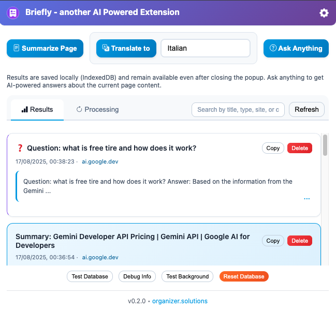
Task: Click the orange Reset Database button
Action: click(244, 276)
